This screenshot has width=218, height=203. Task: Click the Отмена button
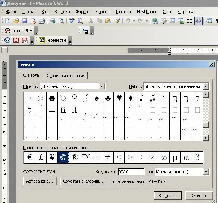199,196
